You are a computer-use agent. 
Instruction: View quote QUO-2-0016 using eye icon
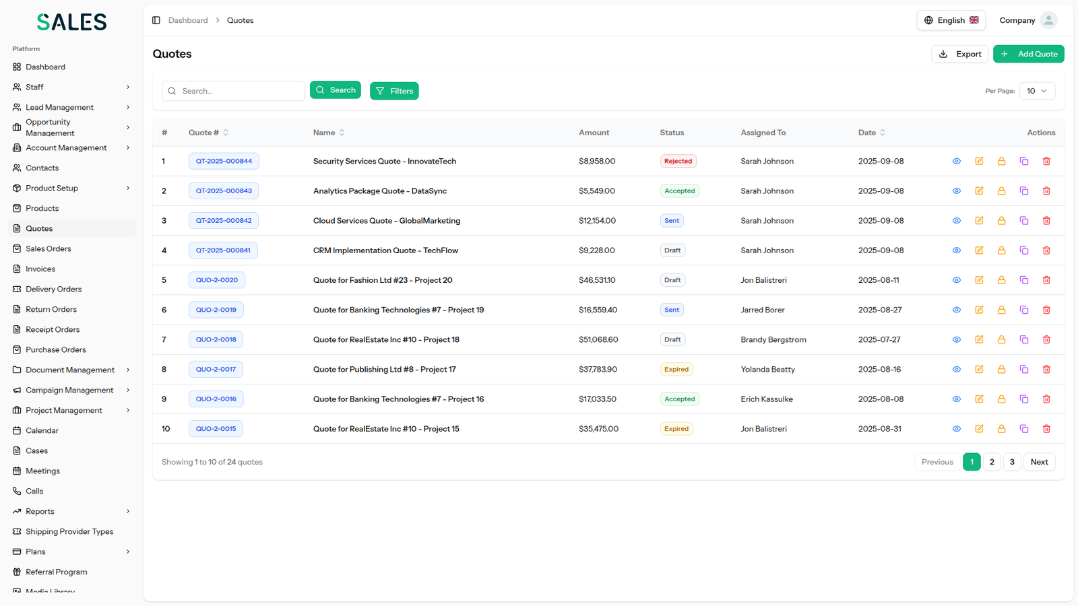[956, 399]
